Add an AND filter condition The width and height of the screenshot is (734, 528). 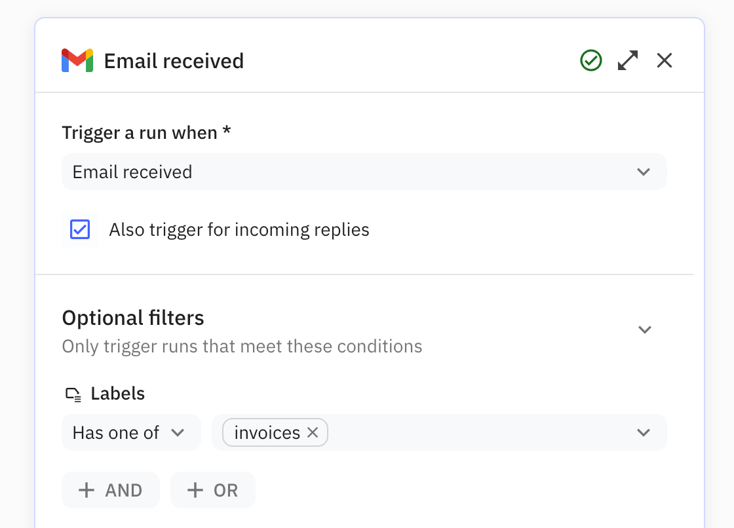pos(111,491)
